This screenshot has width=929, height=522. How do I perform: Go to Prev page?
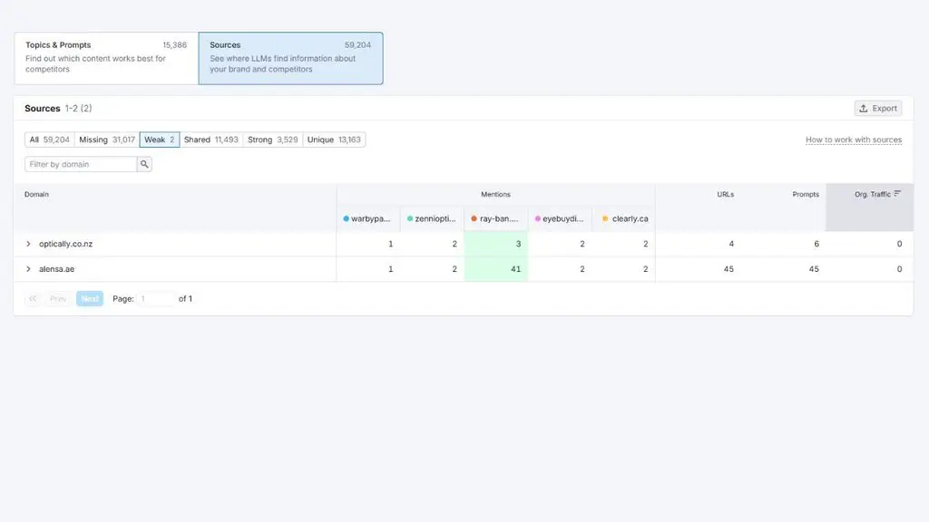(58, 299)
